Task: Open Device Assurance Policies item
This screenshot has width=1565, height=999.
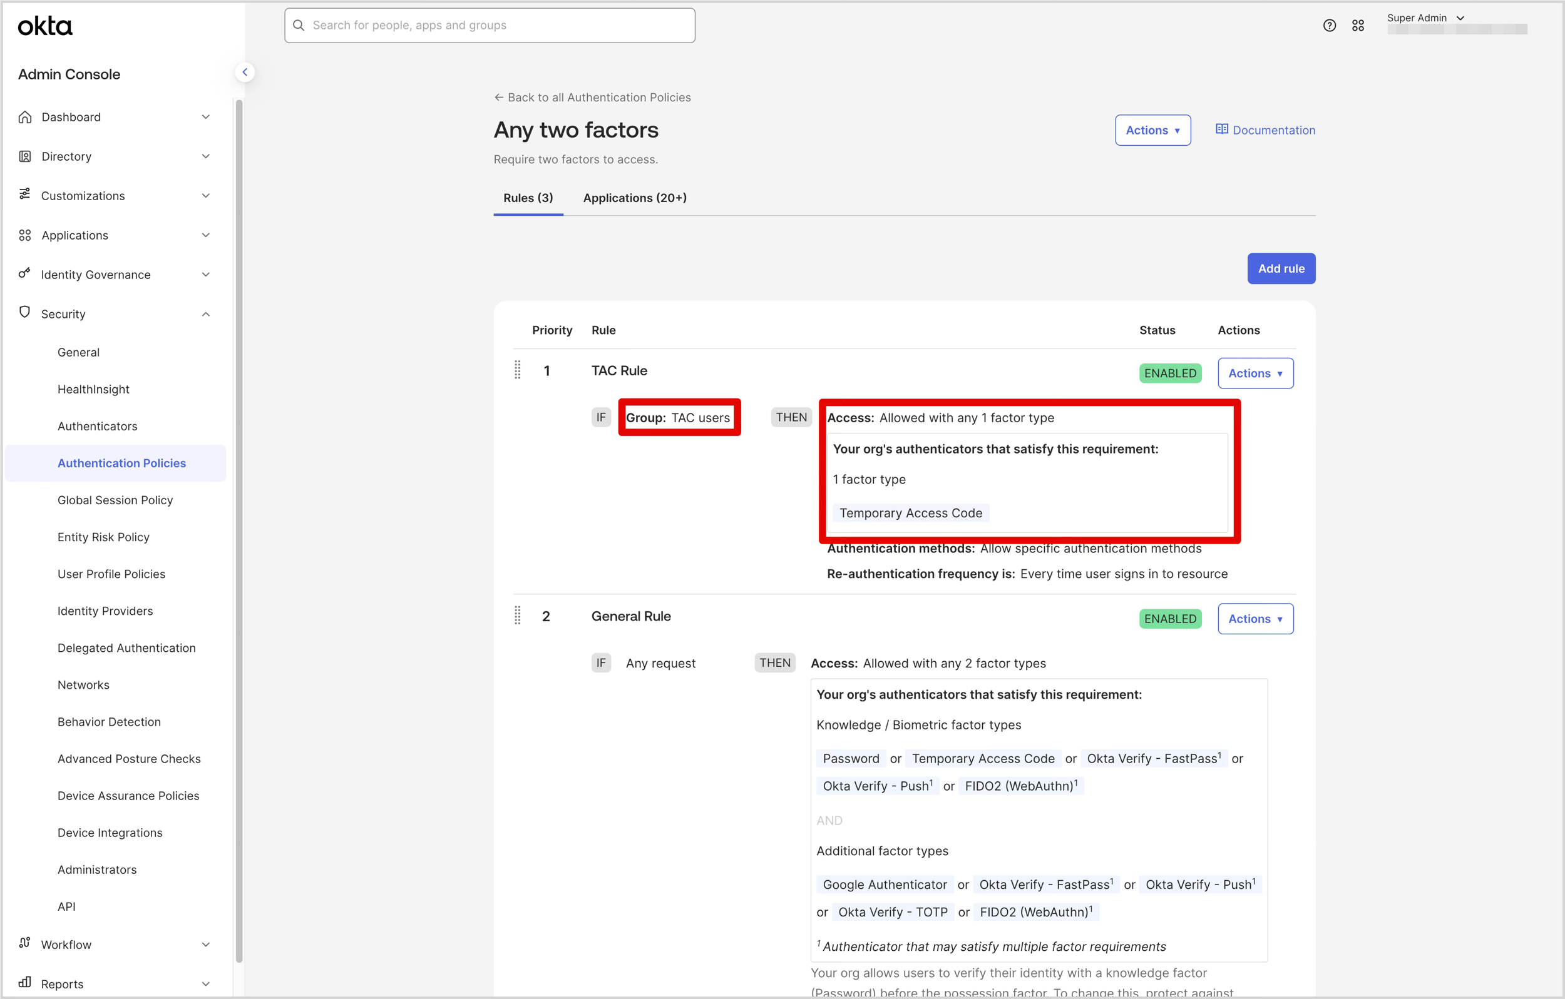Action: [x=128, y=796]
